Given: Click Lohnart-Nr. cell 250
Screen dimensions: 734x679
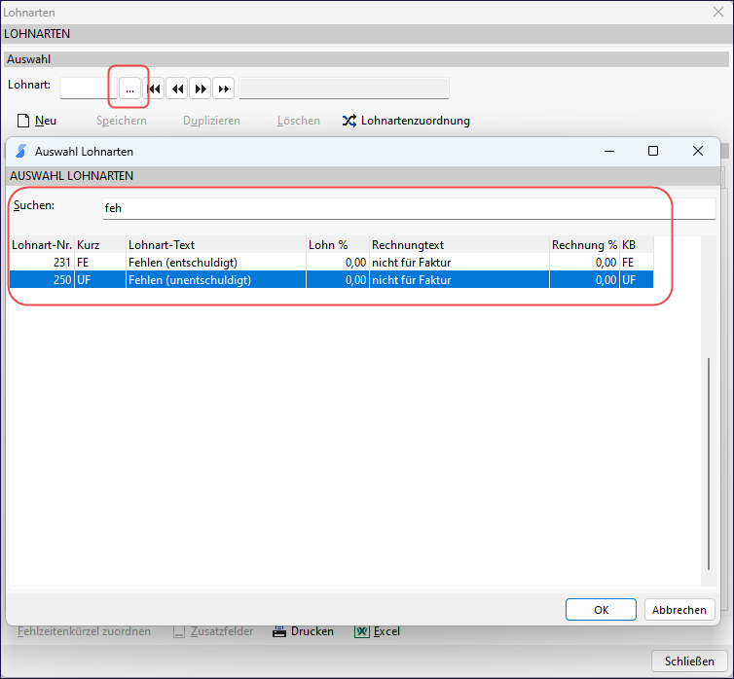Looking at the screenshot, I should point(42,279).
